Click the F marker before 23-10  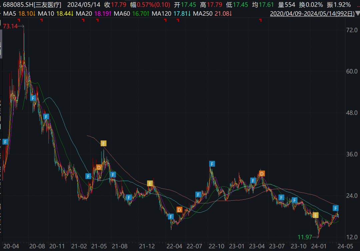[295, 200]
